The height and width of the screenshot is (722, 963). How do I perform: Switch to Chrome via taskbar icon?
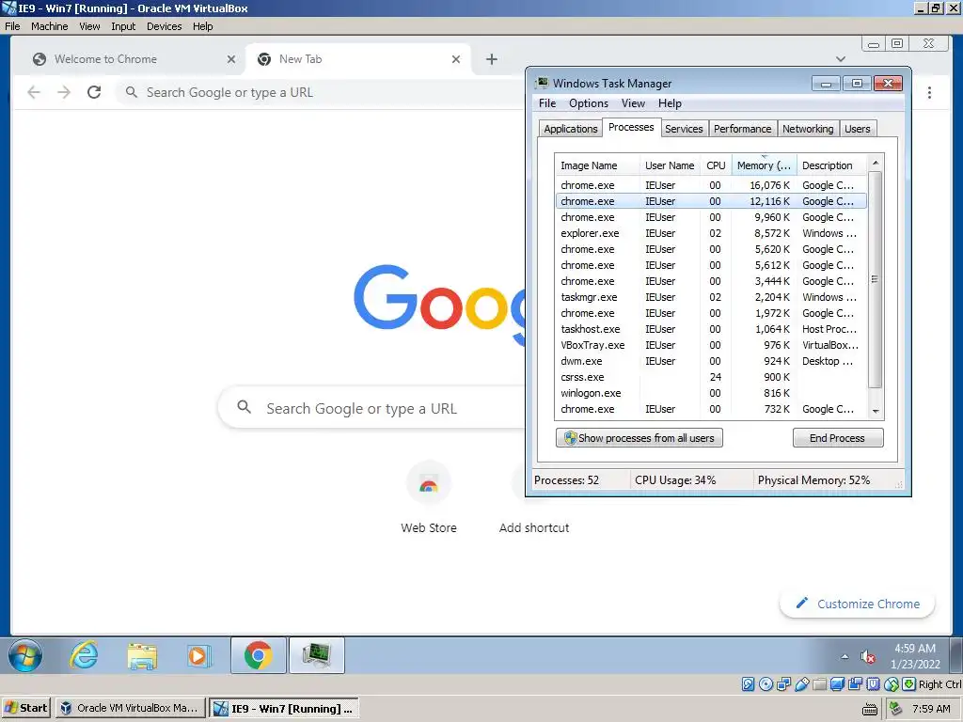tap(258, 655)
